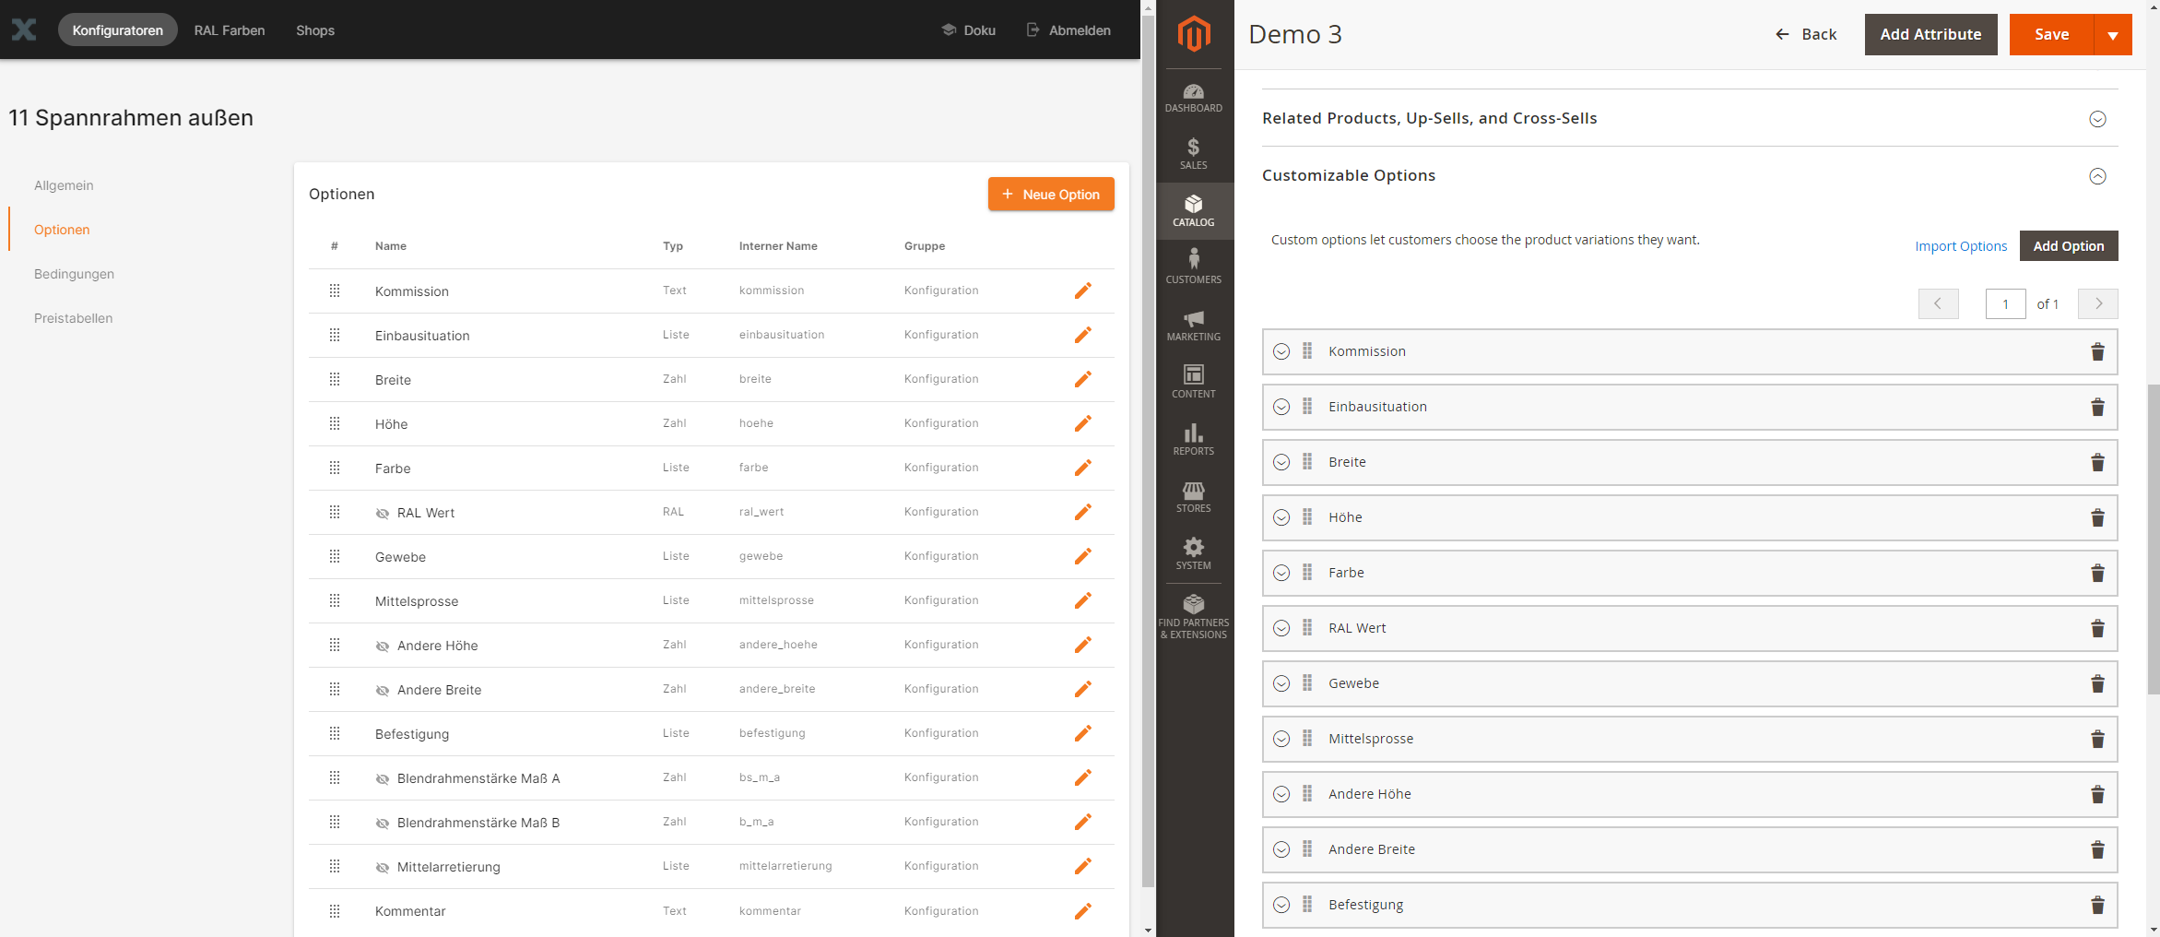Screen dimensions: 2160x937
Task: Expand the Related Products, Up-Sells section
Action: 2098,119
